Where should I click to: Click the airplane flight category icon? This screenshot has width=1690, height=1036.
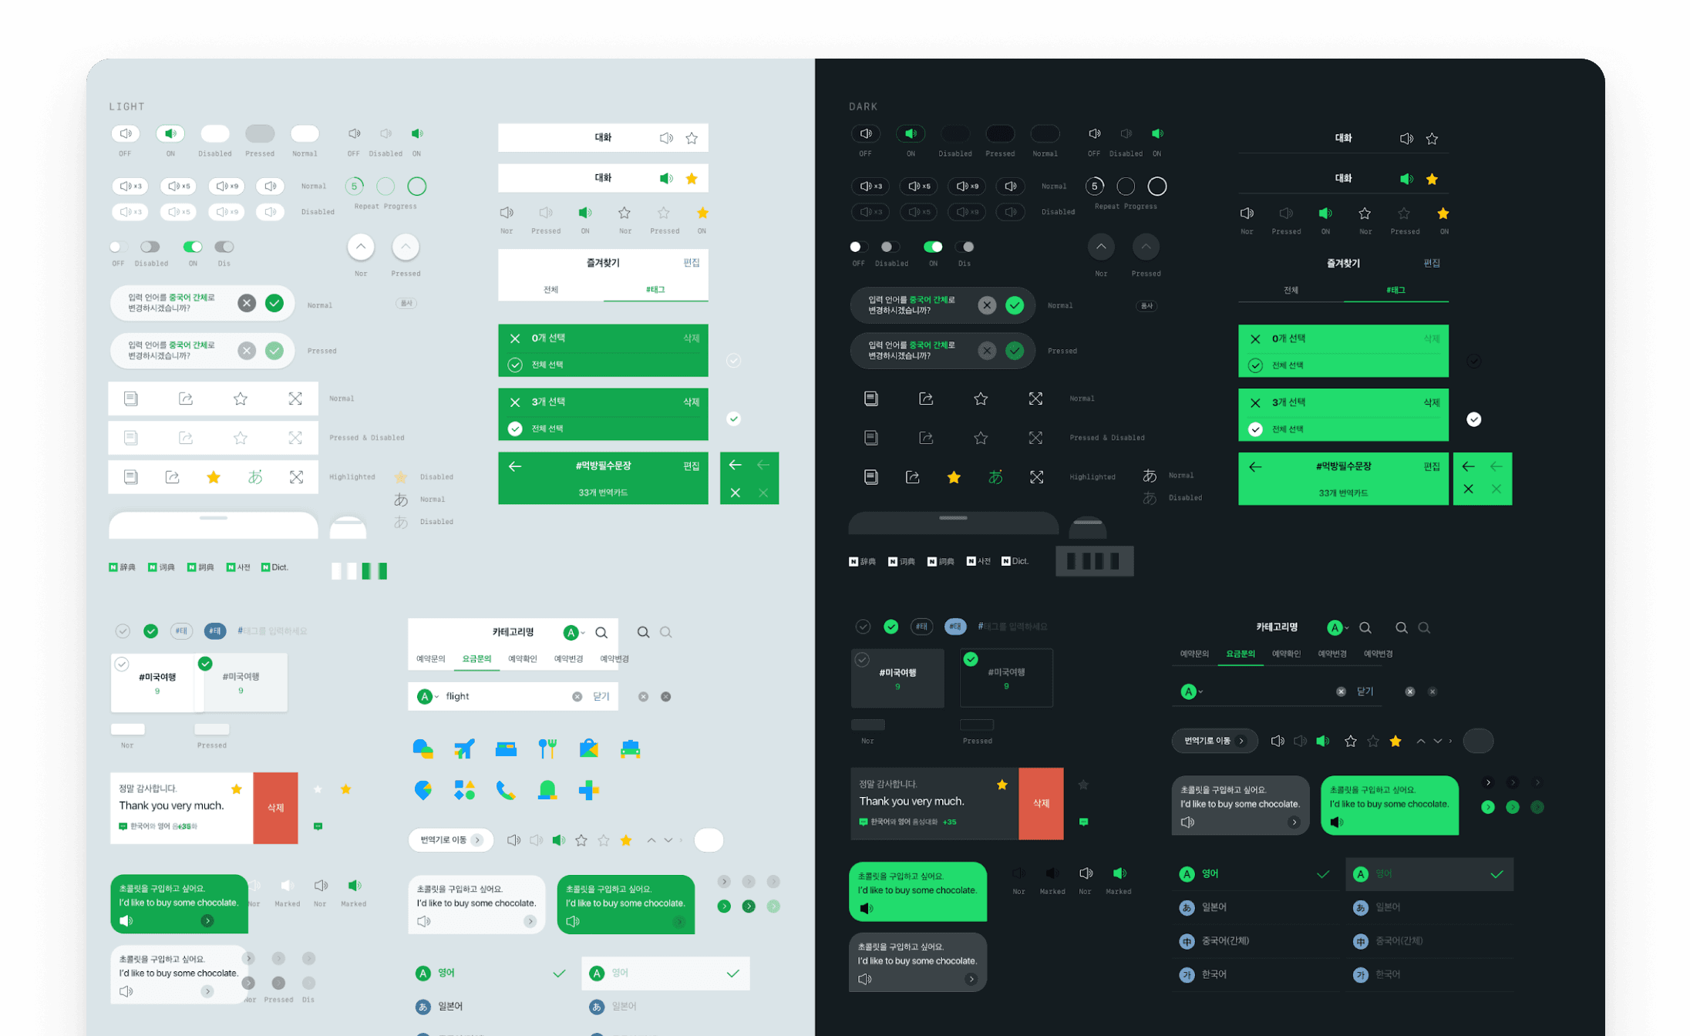464,748
